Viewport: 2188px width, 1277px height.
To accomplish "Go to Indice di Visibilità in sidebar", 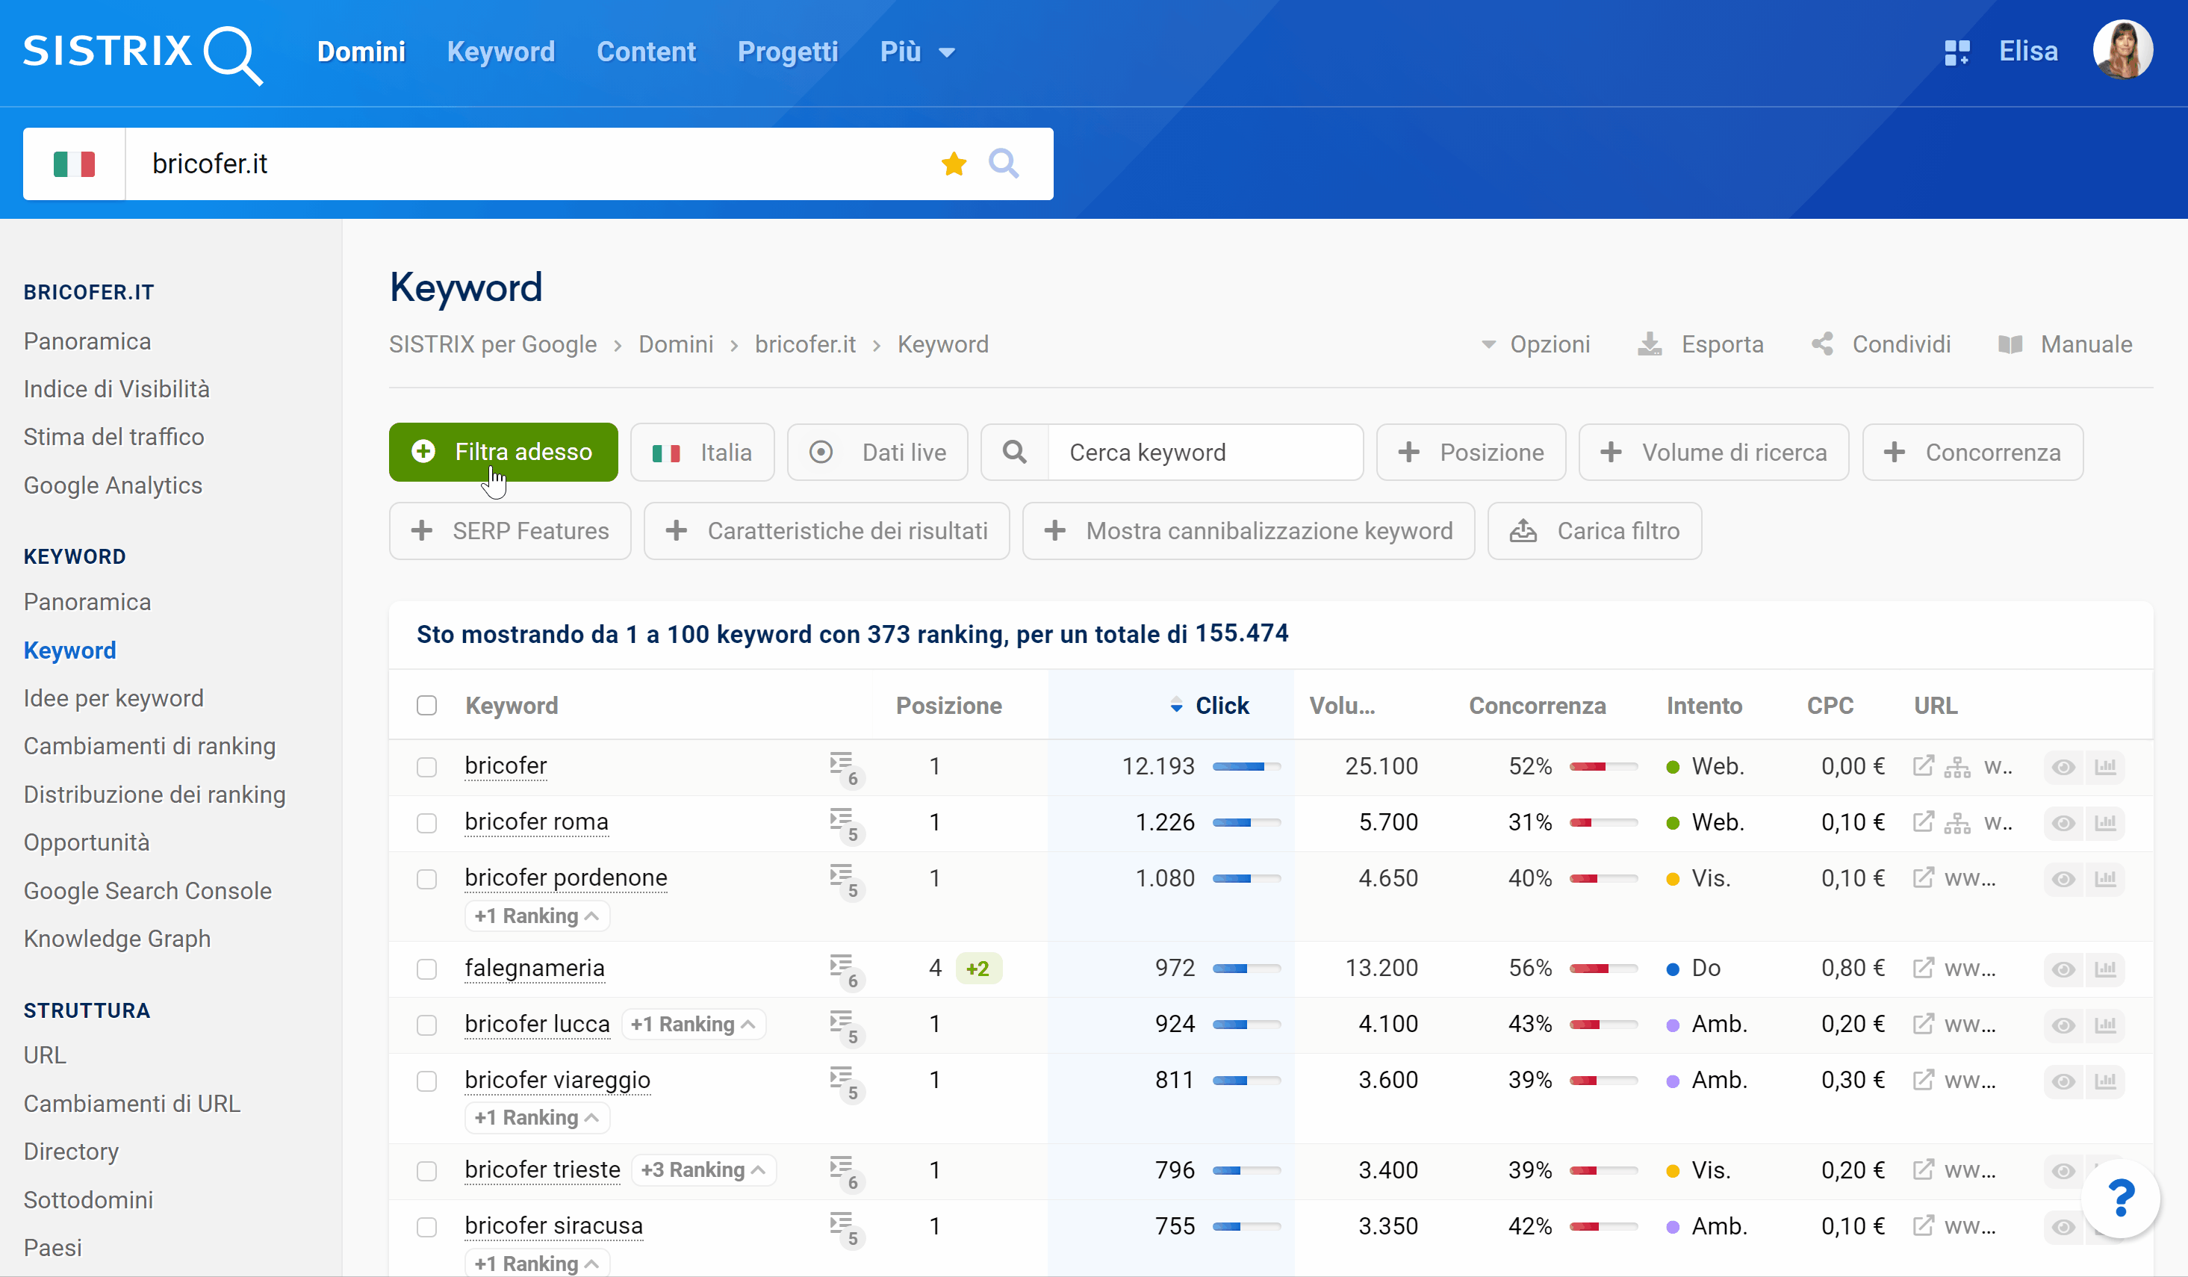I will click(116, 389).
